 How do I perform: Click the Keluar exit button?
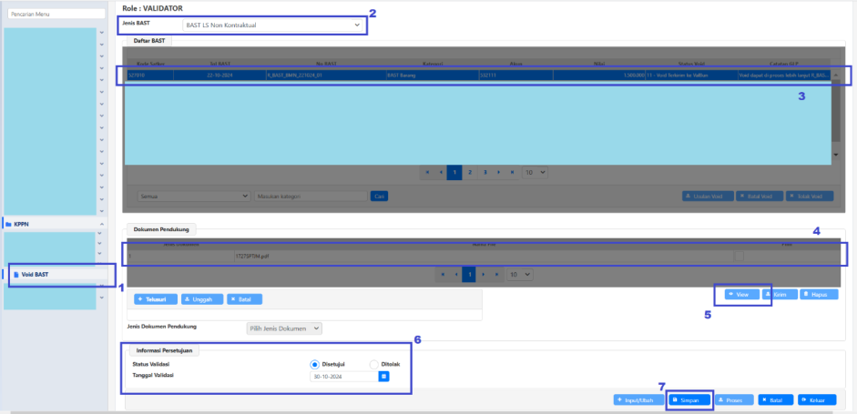point(816,399)
